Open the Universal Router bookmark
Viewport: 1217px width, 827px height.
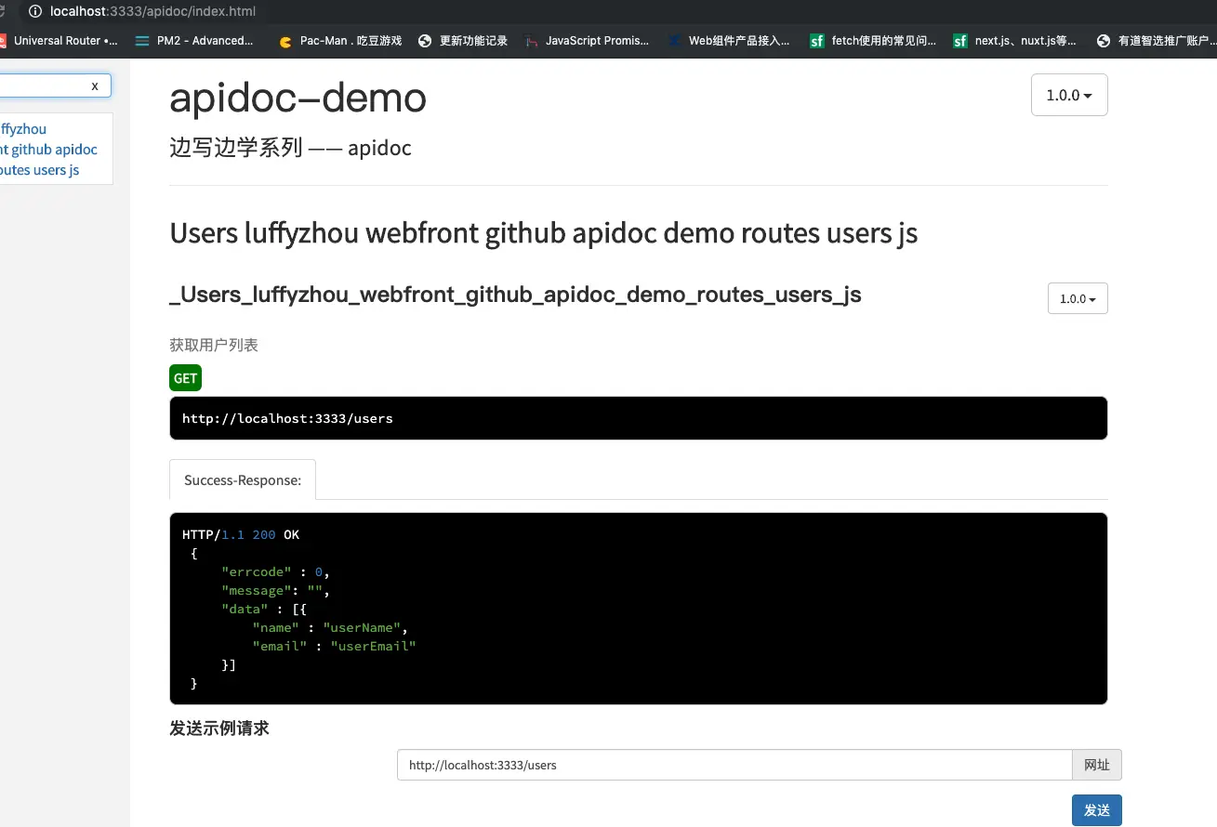point(58,40)
